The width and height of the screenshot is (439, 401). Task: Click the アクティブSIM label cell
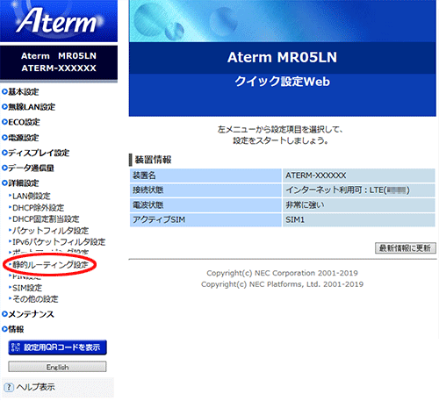pyautogui.click(x=205, y=219)
